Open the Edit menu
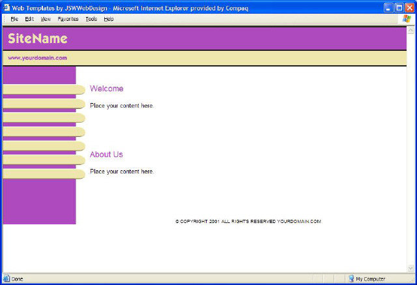The width and height of the screenshot is (417, 285). coord(29,19)
